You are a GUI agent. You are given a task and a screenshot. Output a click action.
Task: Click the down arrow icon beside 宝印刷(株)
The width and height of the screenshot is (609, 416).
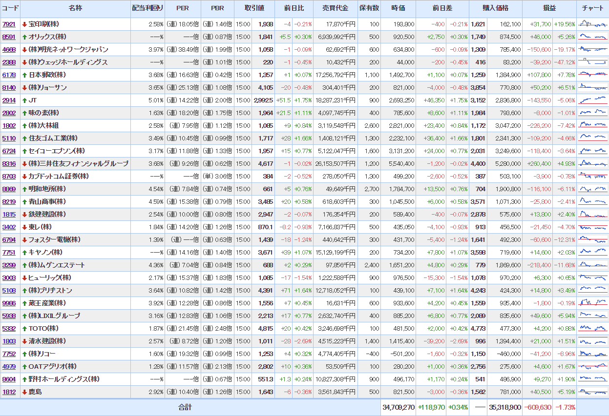24,24
